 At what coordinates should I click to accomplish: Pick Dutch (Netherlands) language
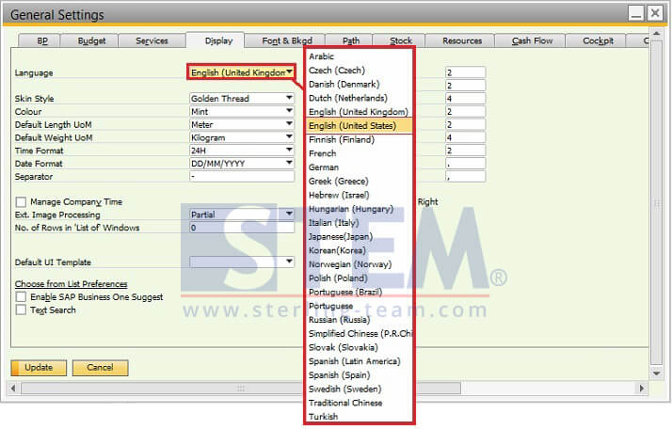(x=360, y=98)
